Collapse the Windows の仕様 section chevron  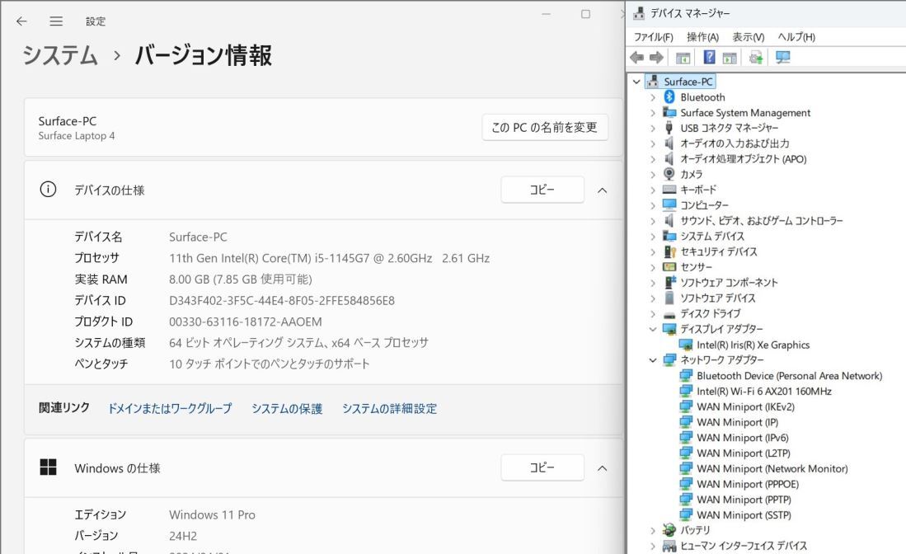pyautogui.click(x=602, y=468)
